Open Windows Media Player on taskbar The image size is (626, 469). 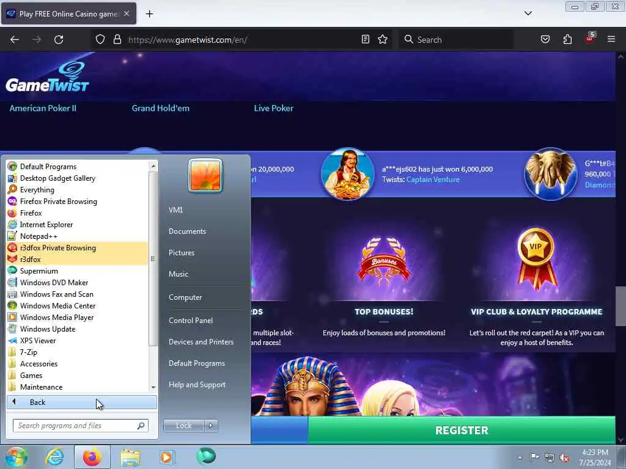click(x=166, y=457)
